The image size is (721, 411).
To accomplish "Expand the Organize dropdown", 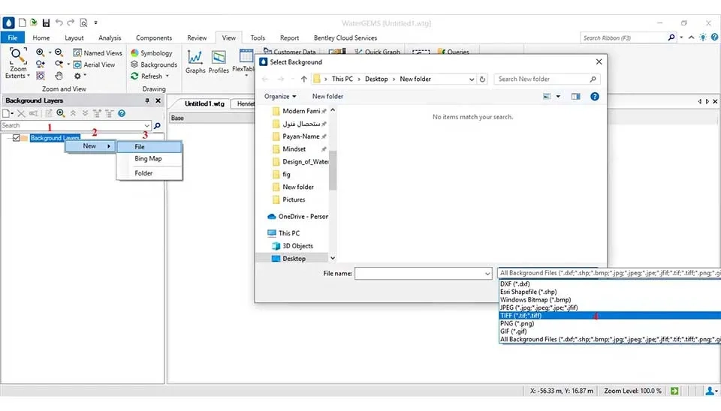I will pyautogui.click(x=280, y=96).
